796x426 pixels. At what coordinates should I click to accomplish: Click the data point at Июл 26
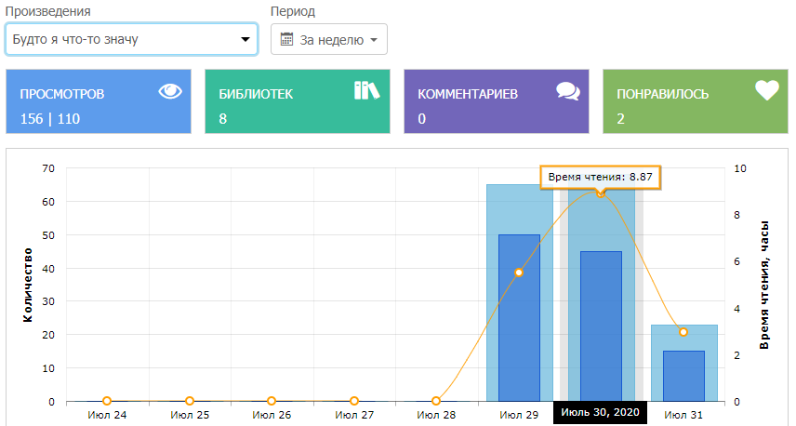tap(272, 401)
